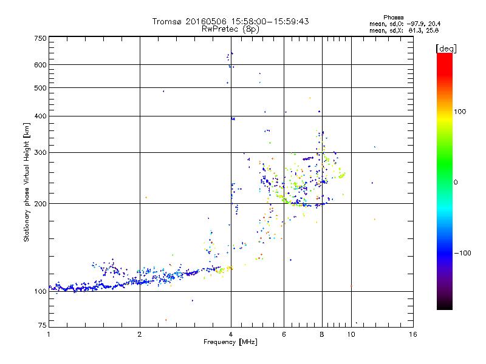Click the yellow data point near 7 MHz, 460 km
The image size is (486, 364).
(310, 98)
